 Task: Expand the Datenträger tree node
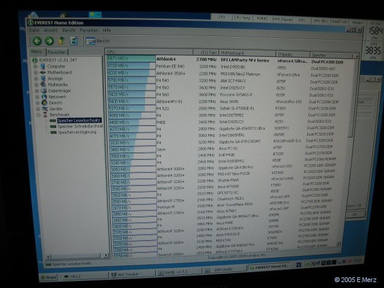point(37,91)
